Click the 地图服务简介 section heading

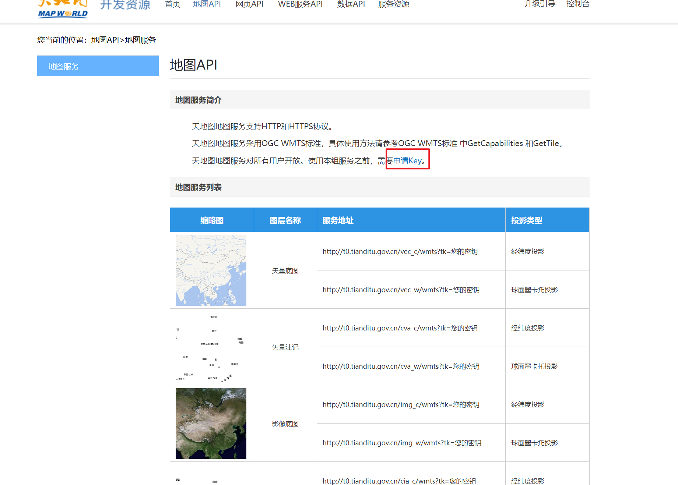point(198,100)
